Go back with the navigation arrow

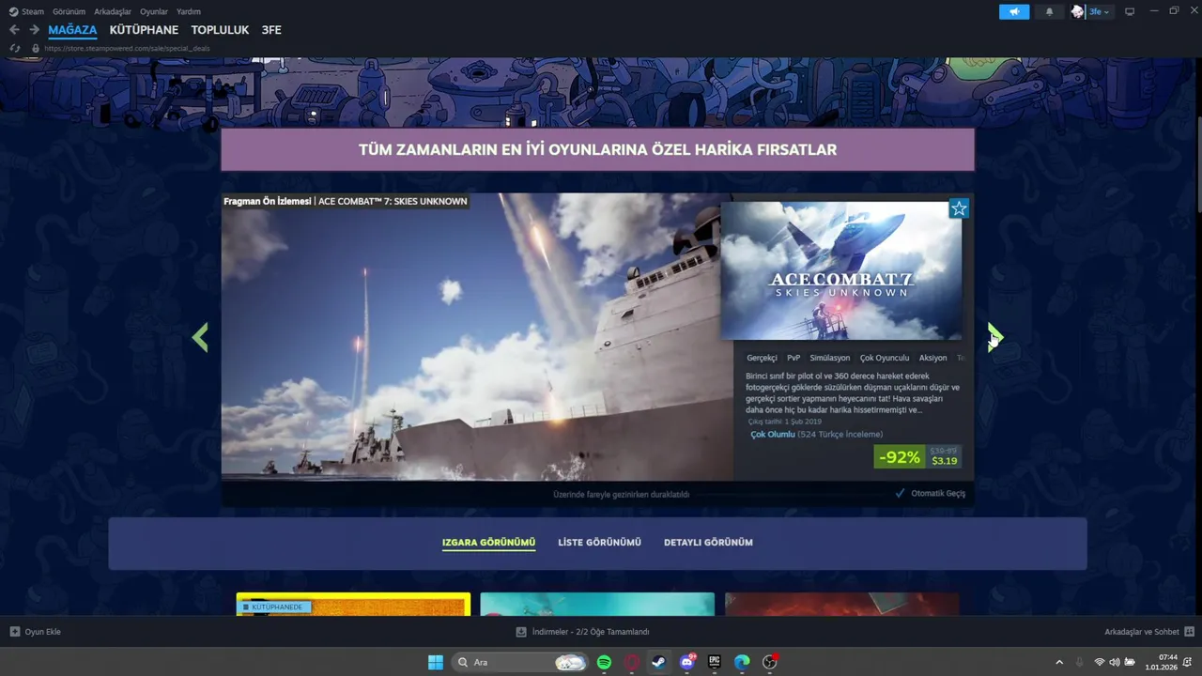point(14,30)
